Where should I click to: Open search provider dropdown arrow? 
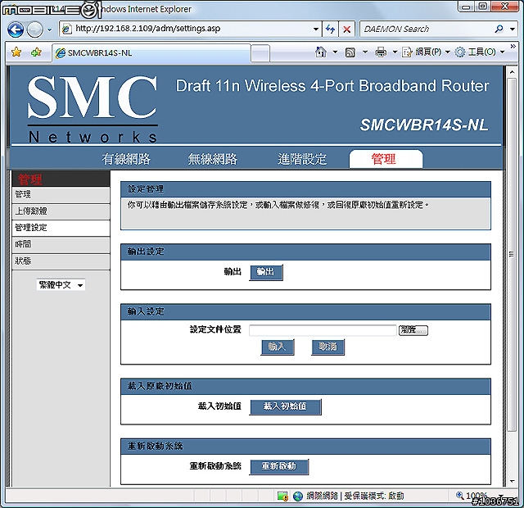tap(513, 29)
